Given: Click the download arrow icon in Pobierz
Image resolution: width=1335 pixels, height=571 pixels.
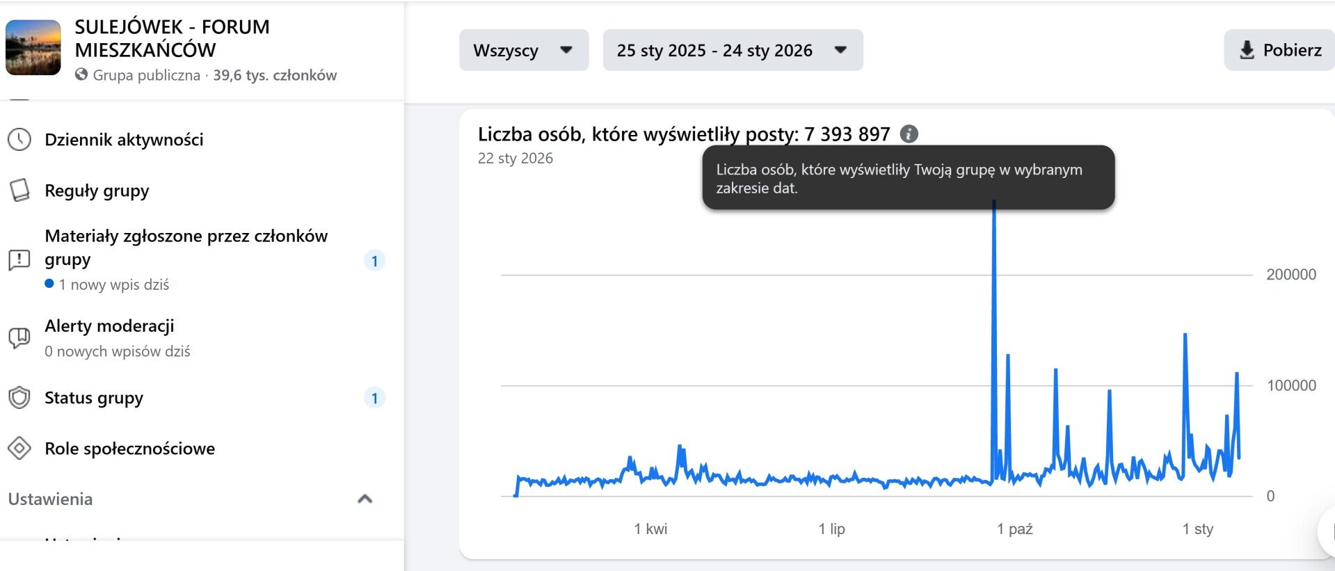Looking at the screenshot, I should 1247,50.
